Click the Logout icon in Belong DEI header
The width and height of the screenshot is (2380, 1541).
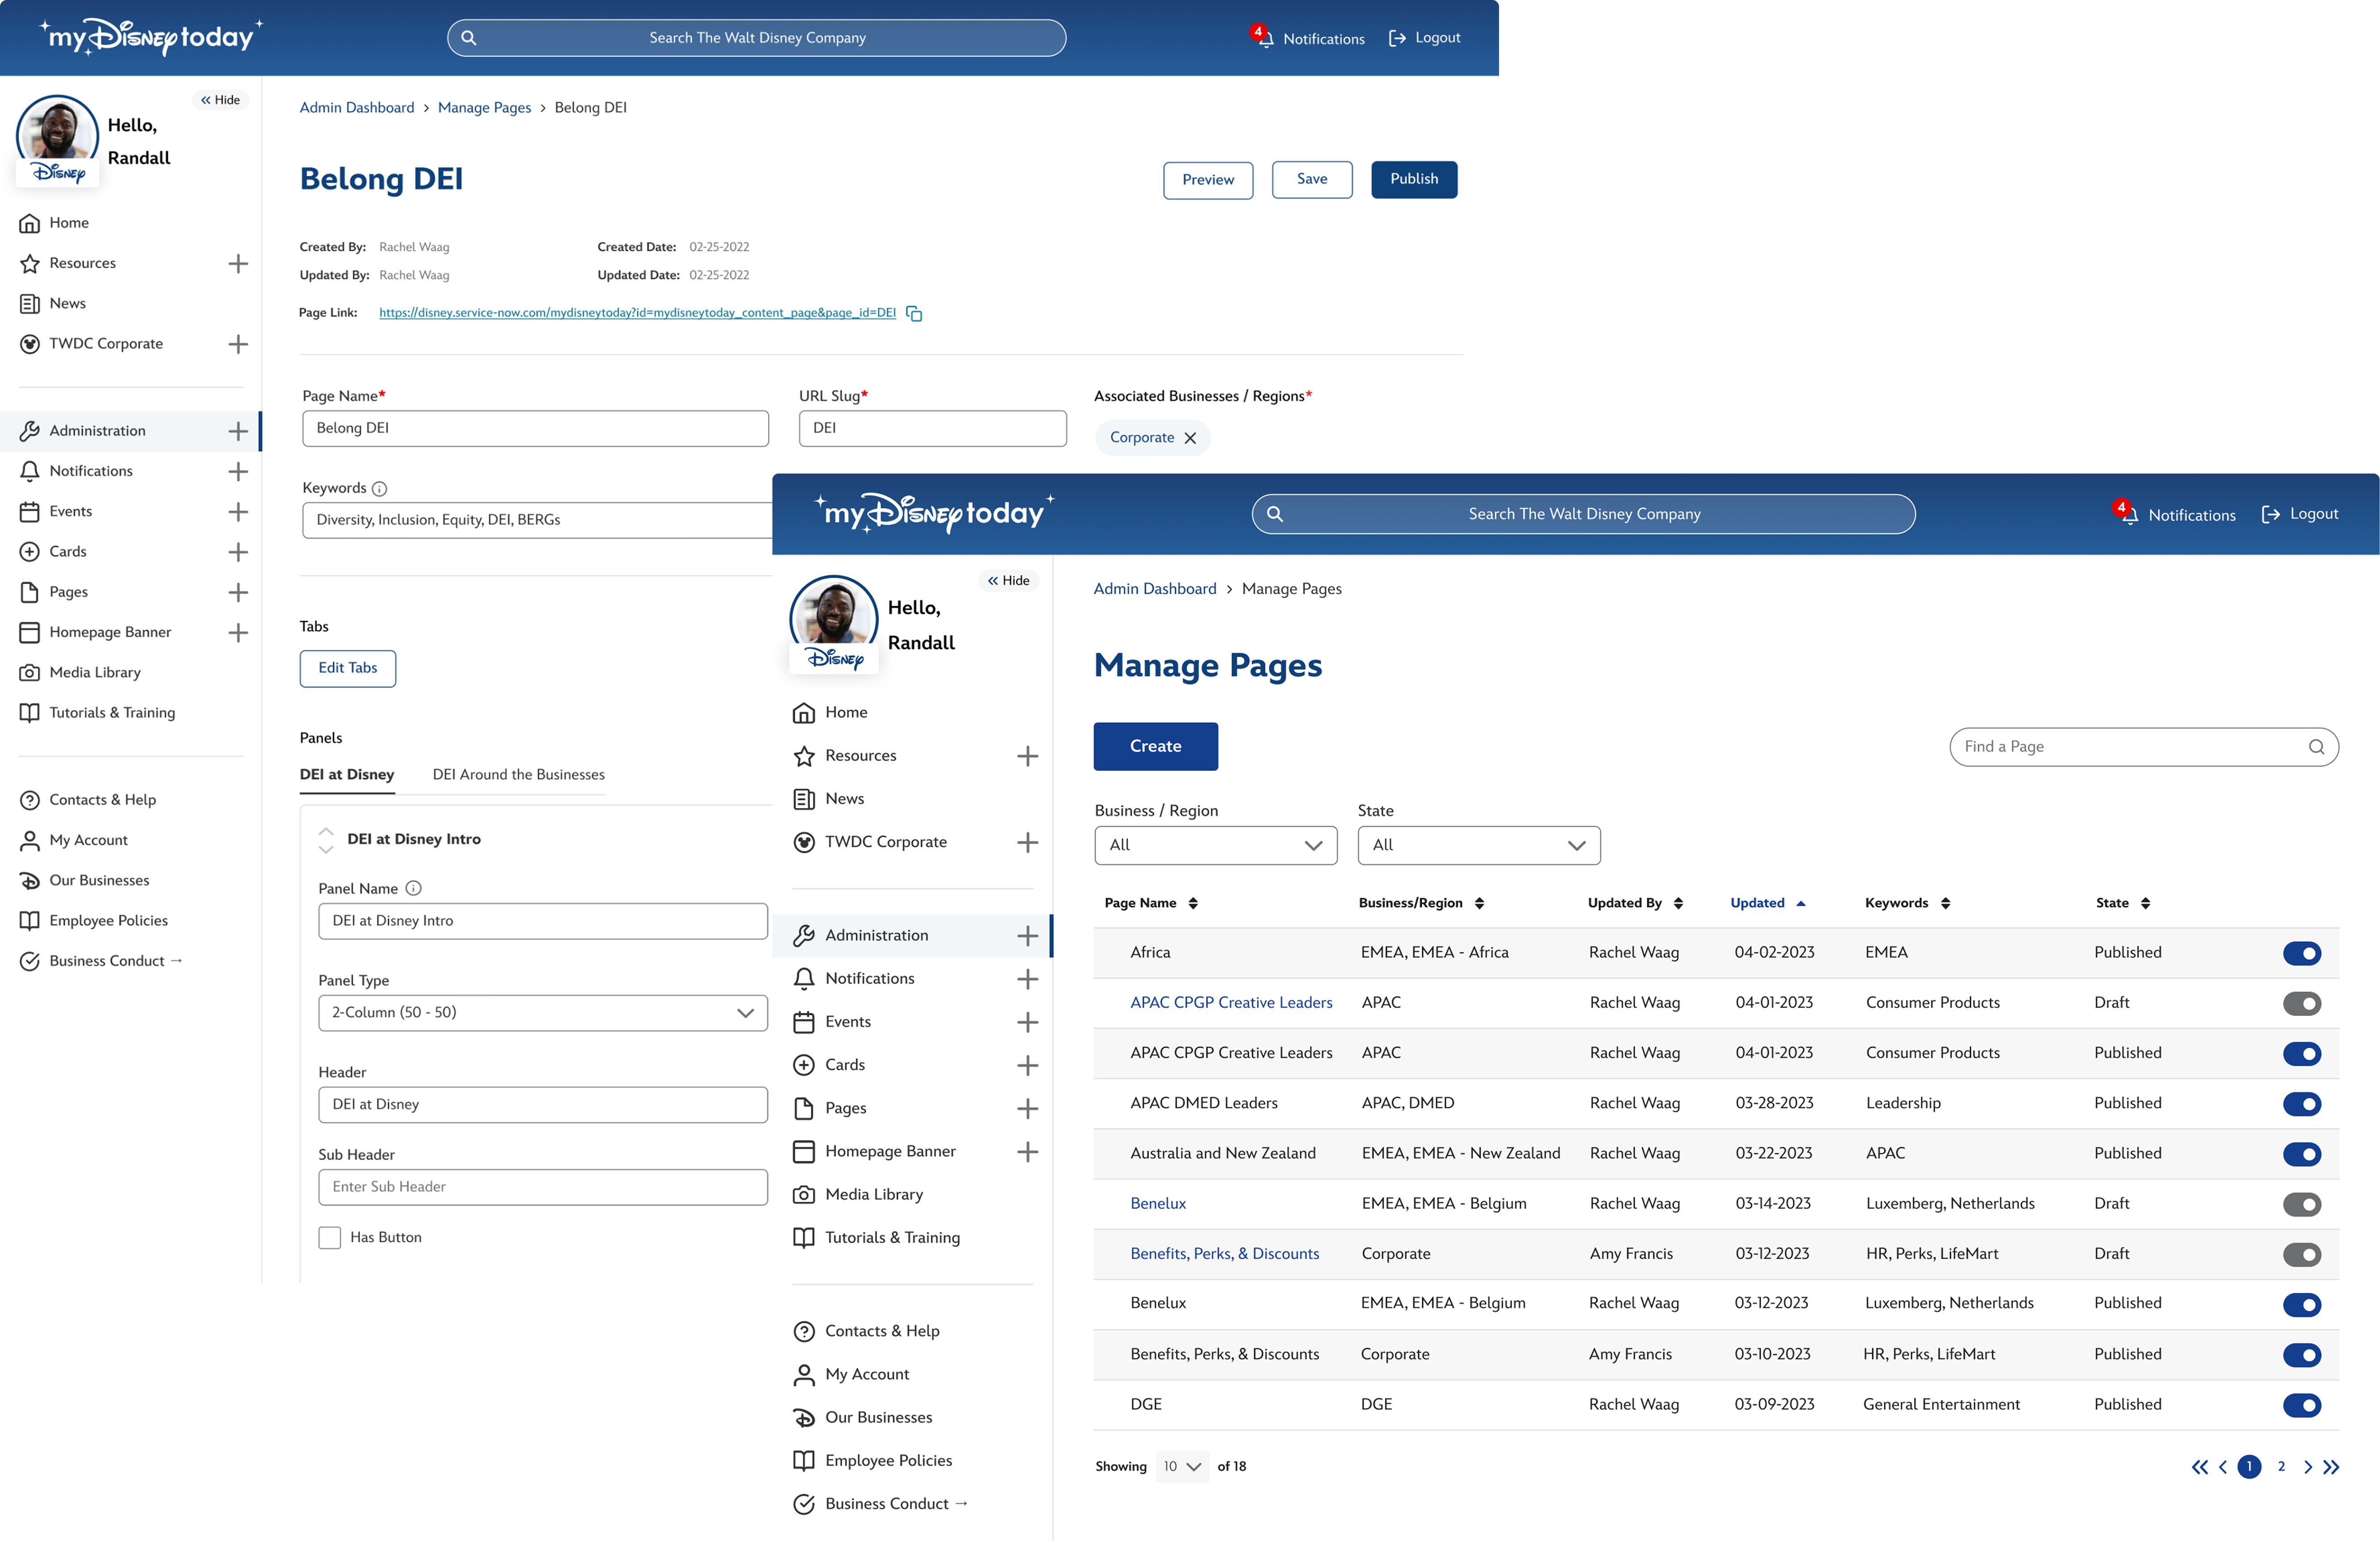tap(1397, 38)
